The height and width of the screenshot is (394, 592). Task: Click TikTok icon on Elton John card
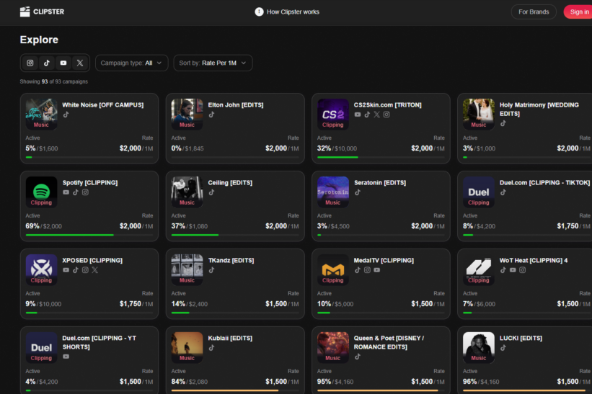pyautogui.click(x=212, y=115)
